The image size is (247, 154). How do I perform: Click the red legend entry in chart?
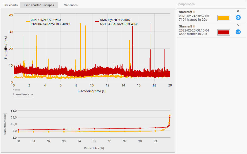[x=117, y=22]
